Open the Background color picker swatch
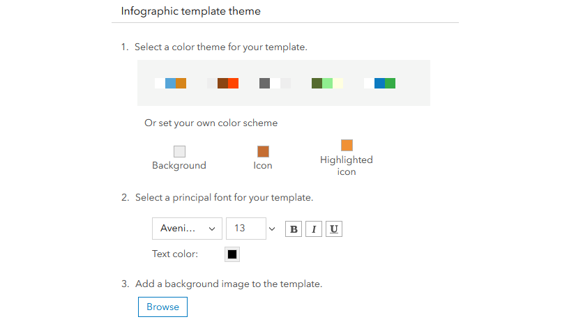Viewport: 576px width, 324px height. click(x=179, y=151)
